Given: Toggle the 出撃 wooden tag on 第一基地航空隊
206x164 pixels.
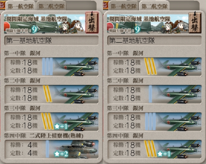Looking at the screenshot, I should (x=92, y=22).
